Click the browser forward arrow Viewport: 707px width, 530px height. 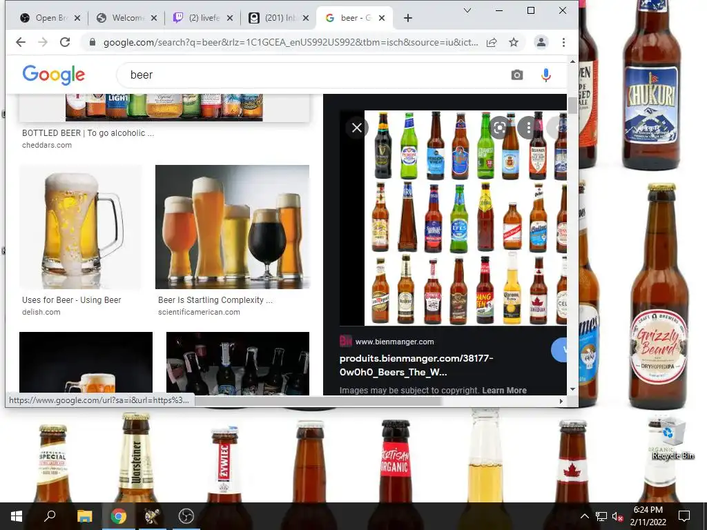click(x=43, y=42)
